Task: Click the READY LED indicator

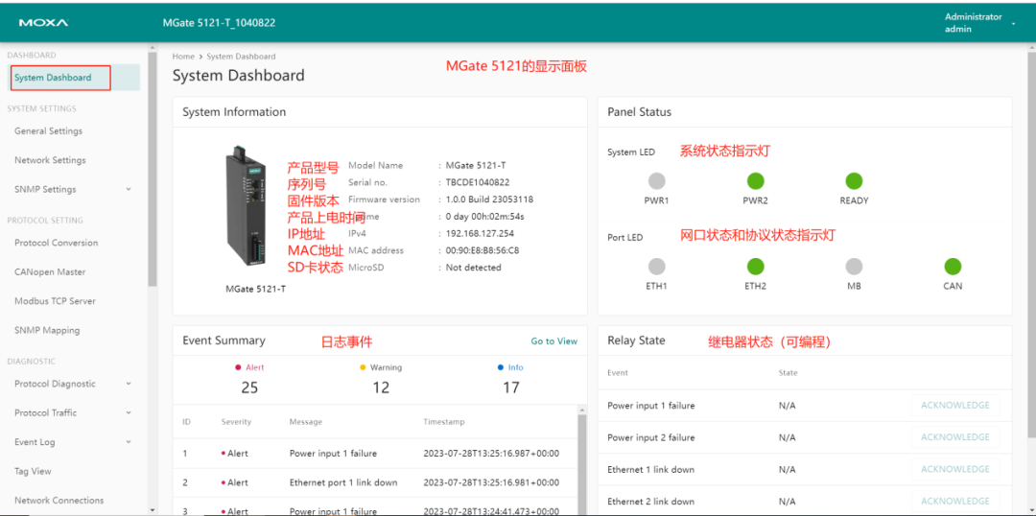Action: [x=855, y=180]
